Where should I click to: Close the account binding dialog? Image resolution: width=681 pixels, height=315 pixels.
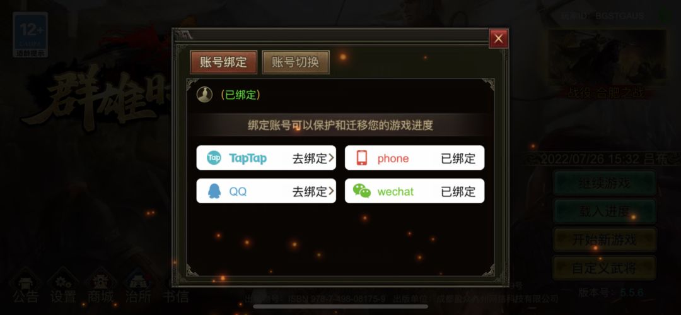[498, 39]
